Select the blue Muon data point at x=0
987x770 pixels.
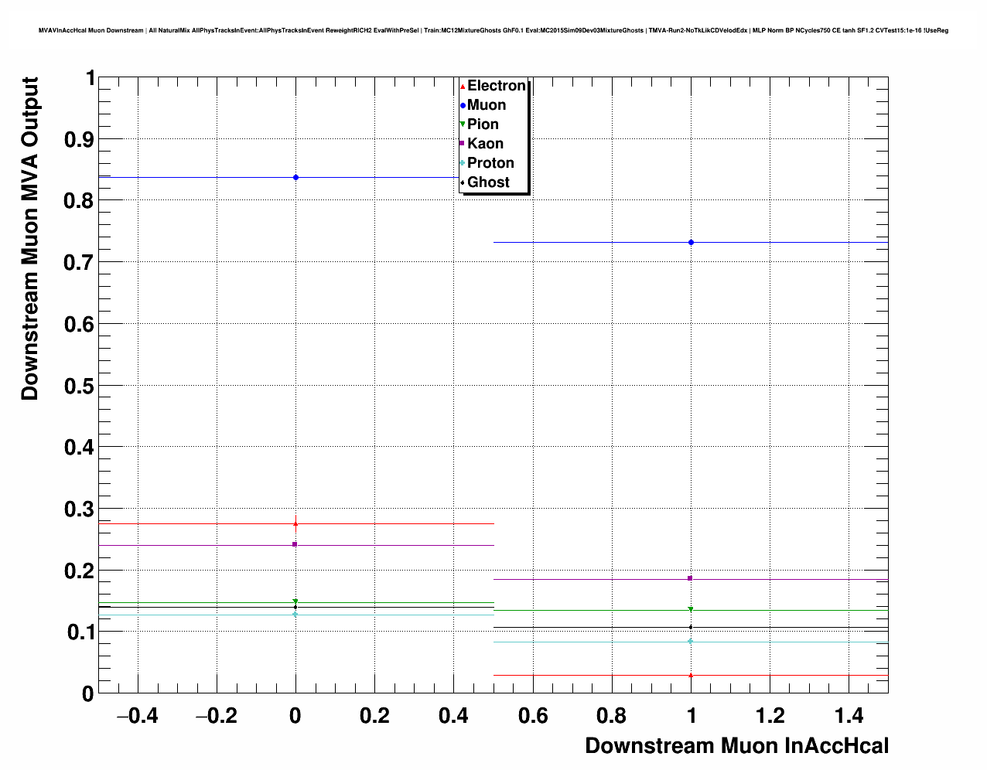tap(295, 178)
